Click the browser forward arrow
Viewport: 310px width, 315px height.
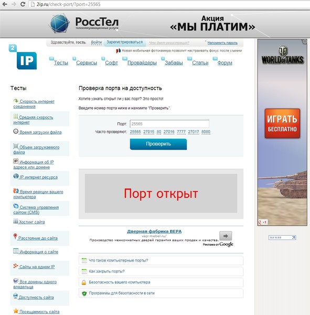pyautogui.click(x=14, y=4)
